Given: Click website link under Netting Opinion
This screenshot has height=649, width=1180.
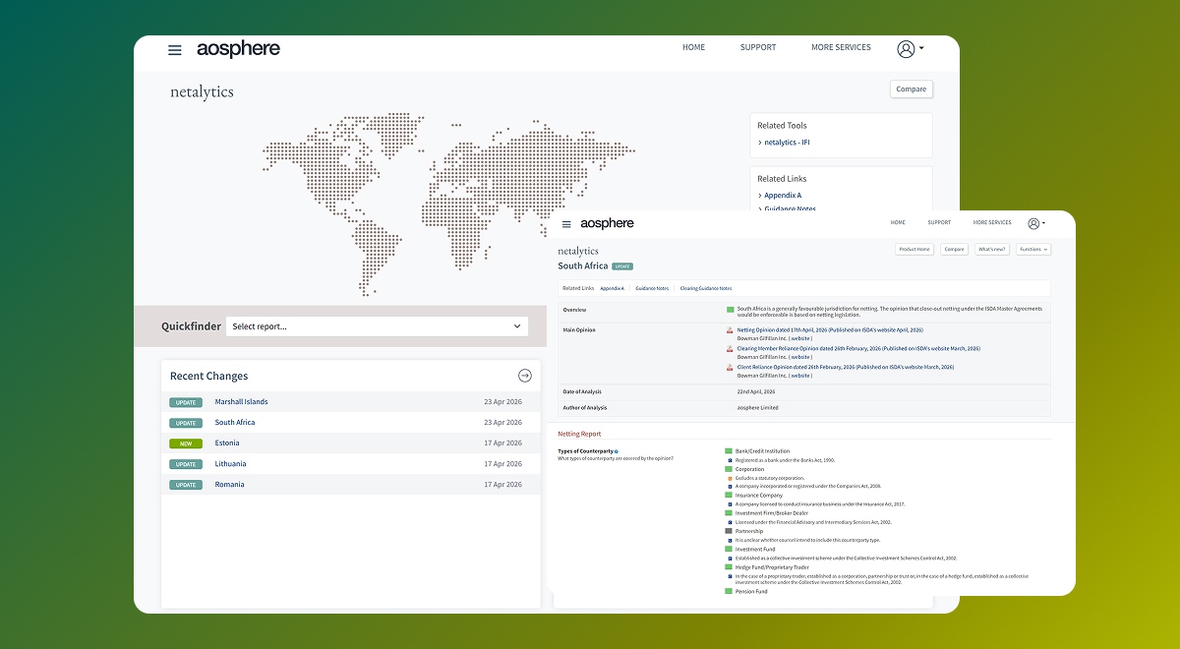Looking at the screenshot, I should pyautogui.click(x=800, y=338).
